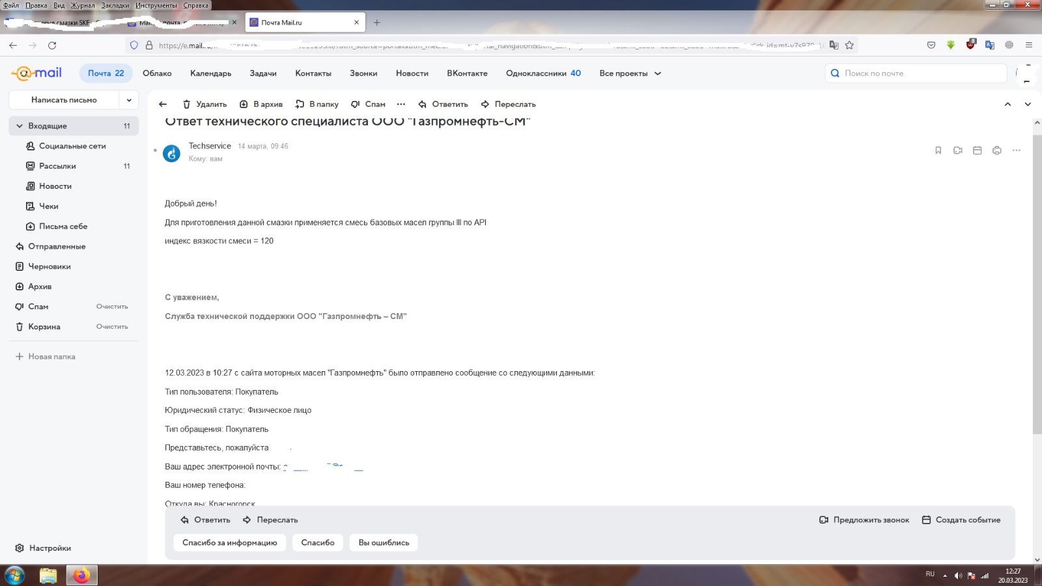Open Задачи in top navigation
Viewport: 1042px width, 586px height.
pos(263,74)
